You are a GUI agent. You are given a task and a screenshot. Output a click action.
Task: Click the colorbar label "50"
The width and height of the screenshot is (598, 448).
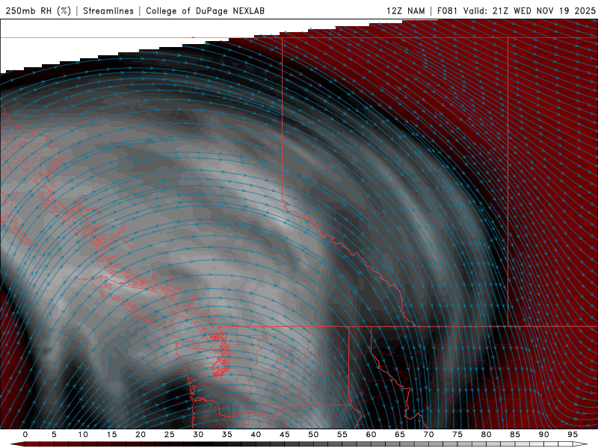(x=313, y=435)
